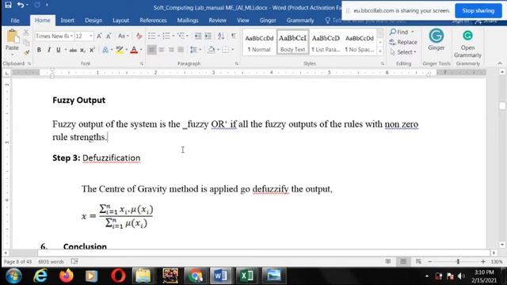
Task: Open Firefox from the taskbar
Action: [x=67, y=275]
